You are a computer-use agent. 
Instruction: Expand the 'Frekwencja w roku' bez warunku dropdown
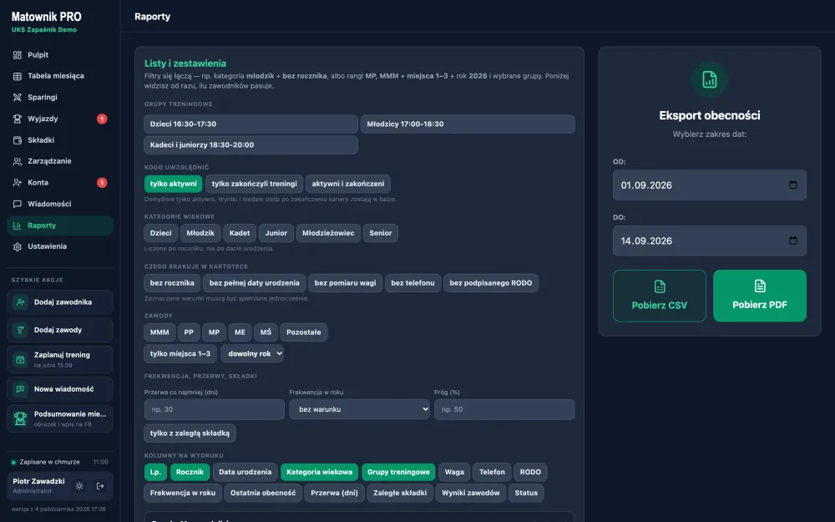(x=359, y=409)
